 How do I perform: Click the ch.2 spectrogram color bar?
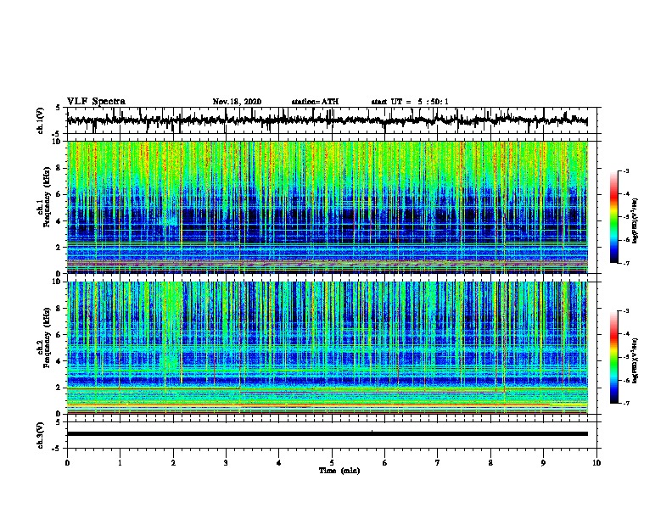pyautogui.click(x=613, y=357)
